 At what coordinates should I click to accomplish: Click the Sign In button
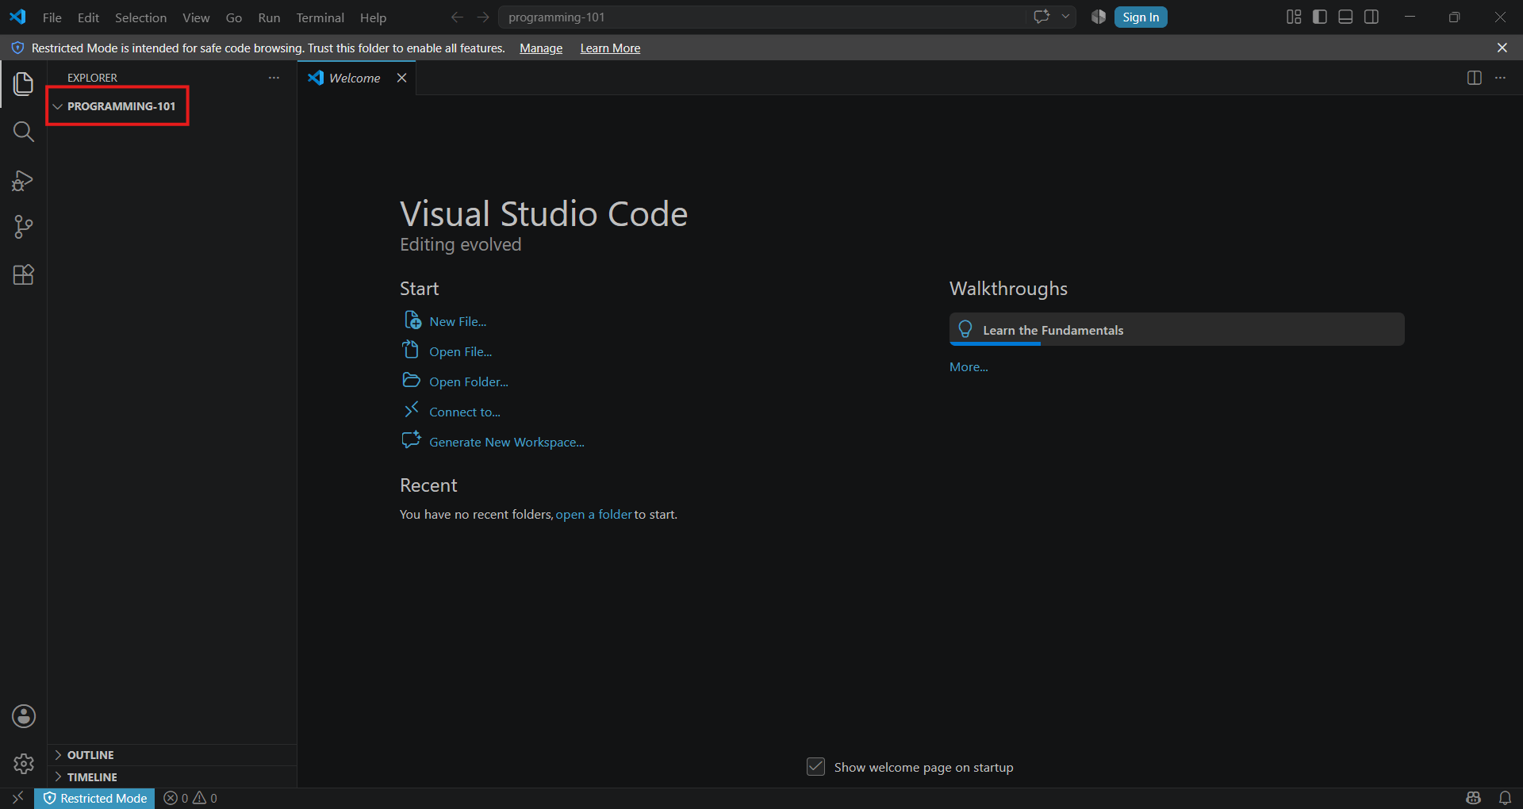point(1140,17)
